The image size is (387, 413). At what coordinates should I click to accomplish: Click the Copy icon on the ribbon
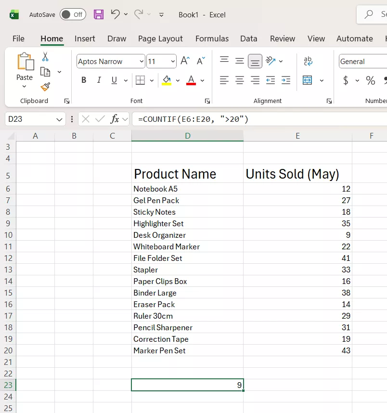[x=45, y=71]
